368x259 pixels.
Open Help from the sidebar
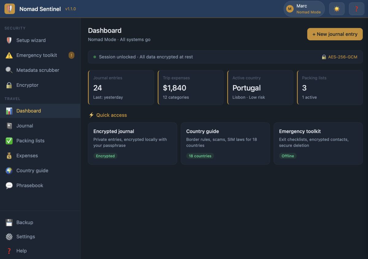click(x=40, y=251)
